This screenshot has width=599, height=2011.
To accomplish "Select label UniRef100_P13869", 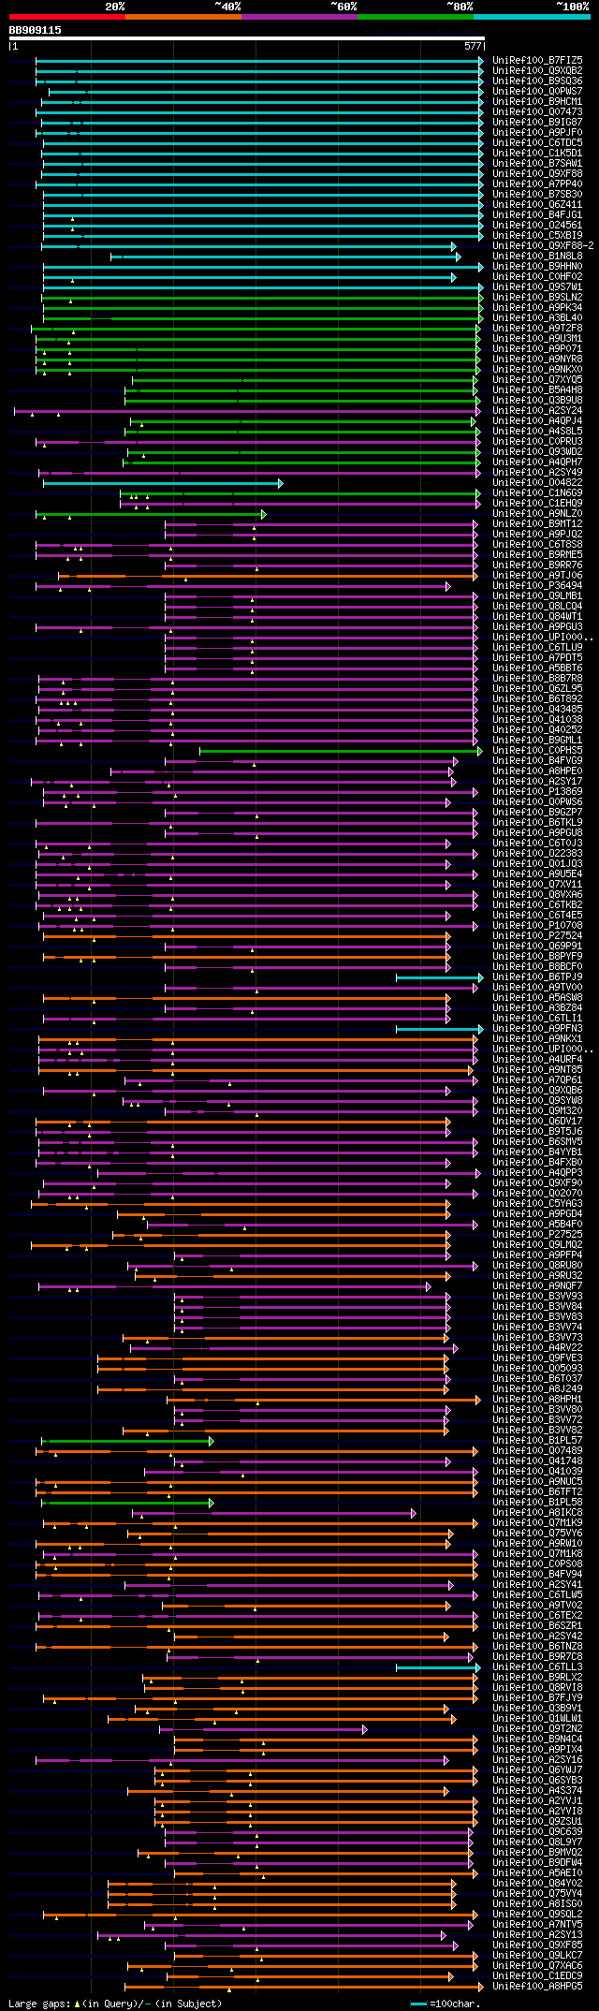I will tap(537, 791).
